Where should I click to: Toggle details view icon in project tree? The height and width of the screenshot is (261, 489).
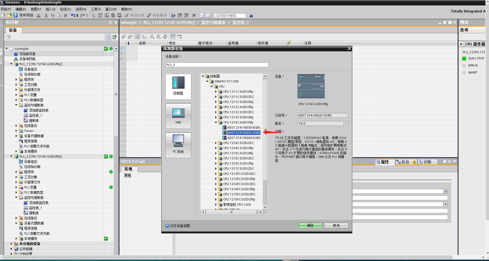tap(108, 37)
